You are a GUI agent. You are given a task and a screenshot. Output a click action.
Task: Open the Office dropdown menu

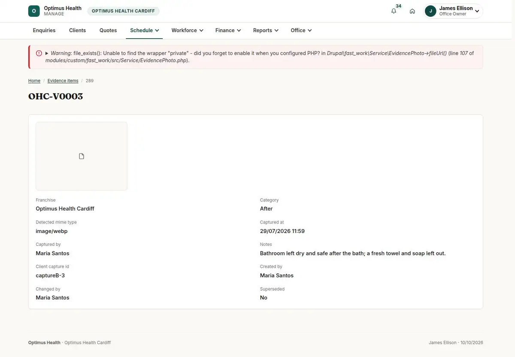coord(301,30)
